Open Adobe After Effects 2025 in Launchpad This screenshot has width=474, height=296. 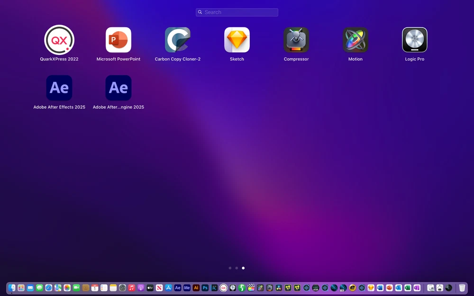59,88
